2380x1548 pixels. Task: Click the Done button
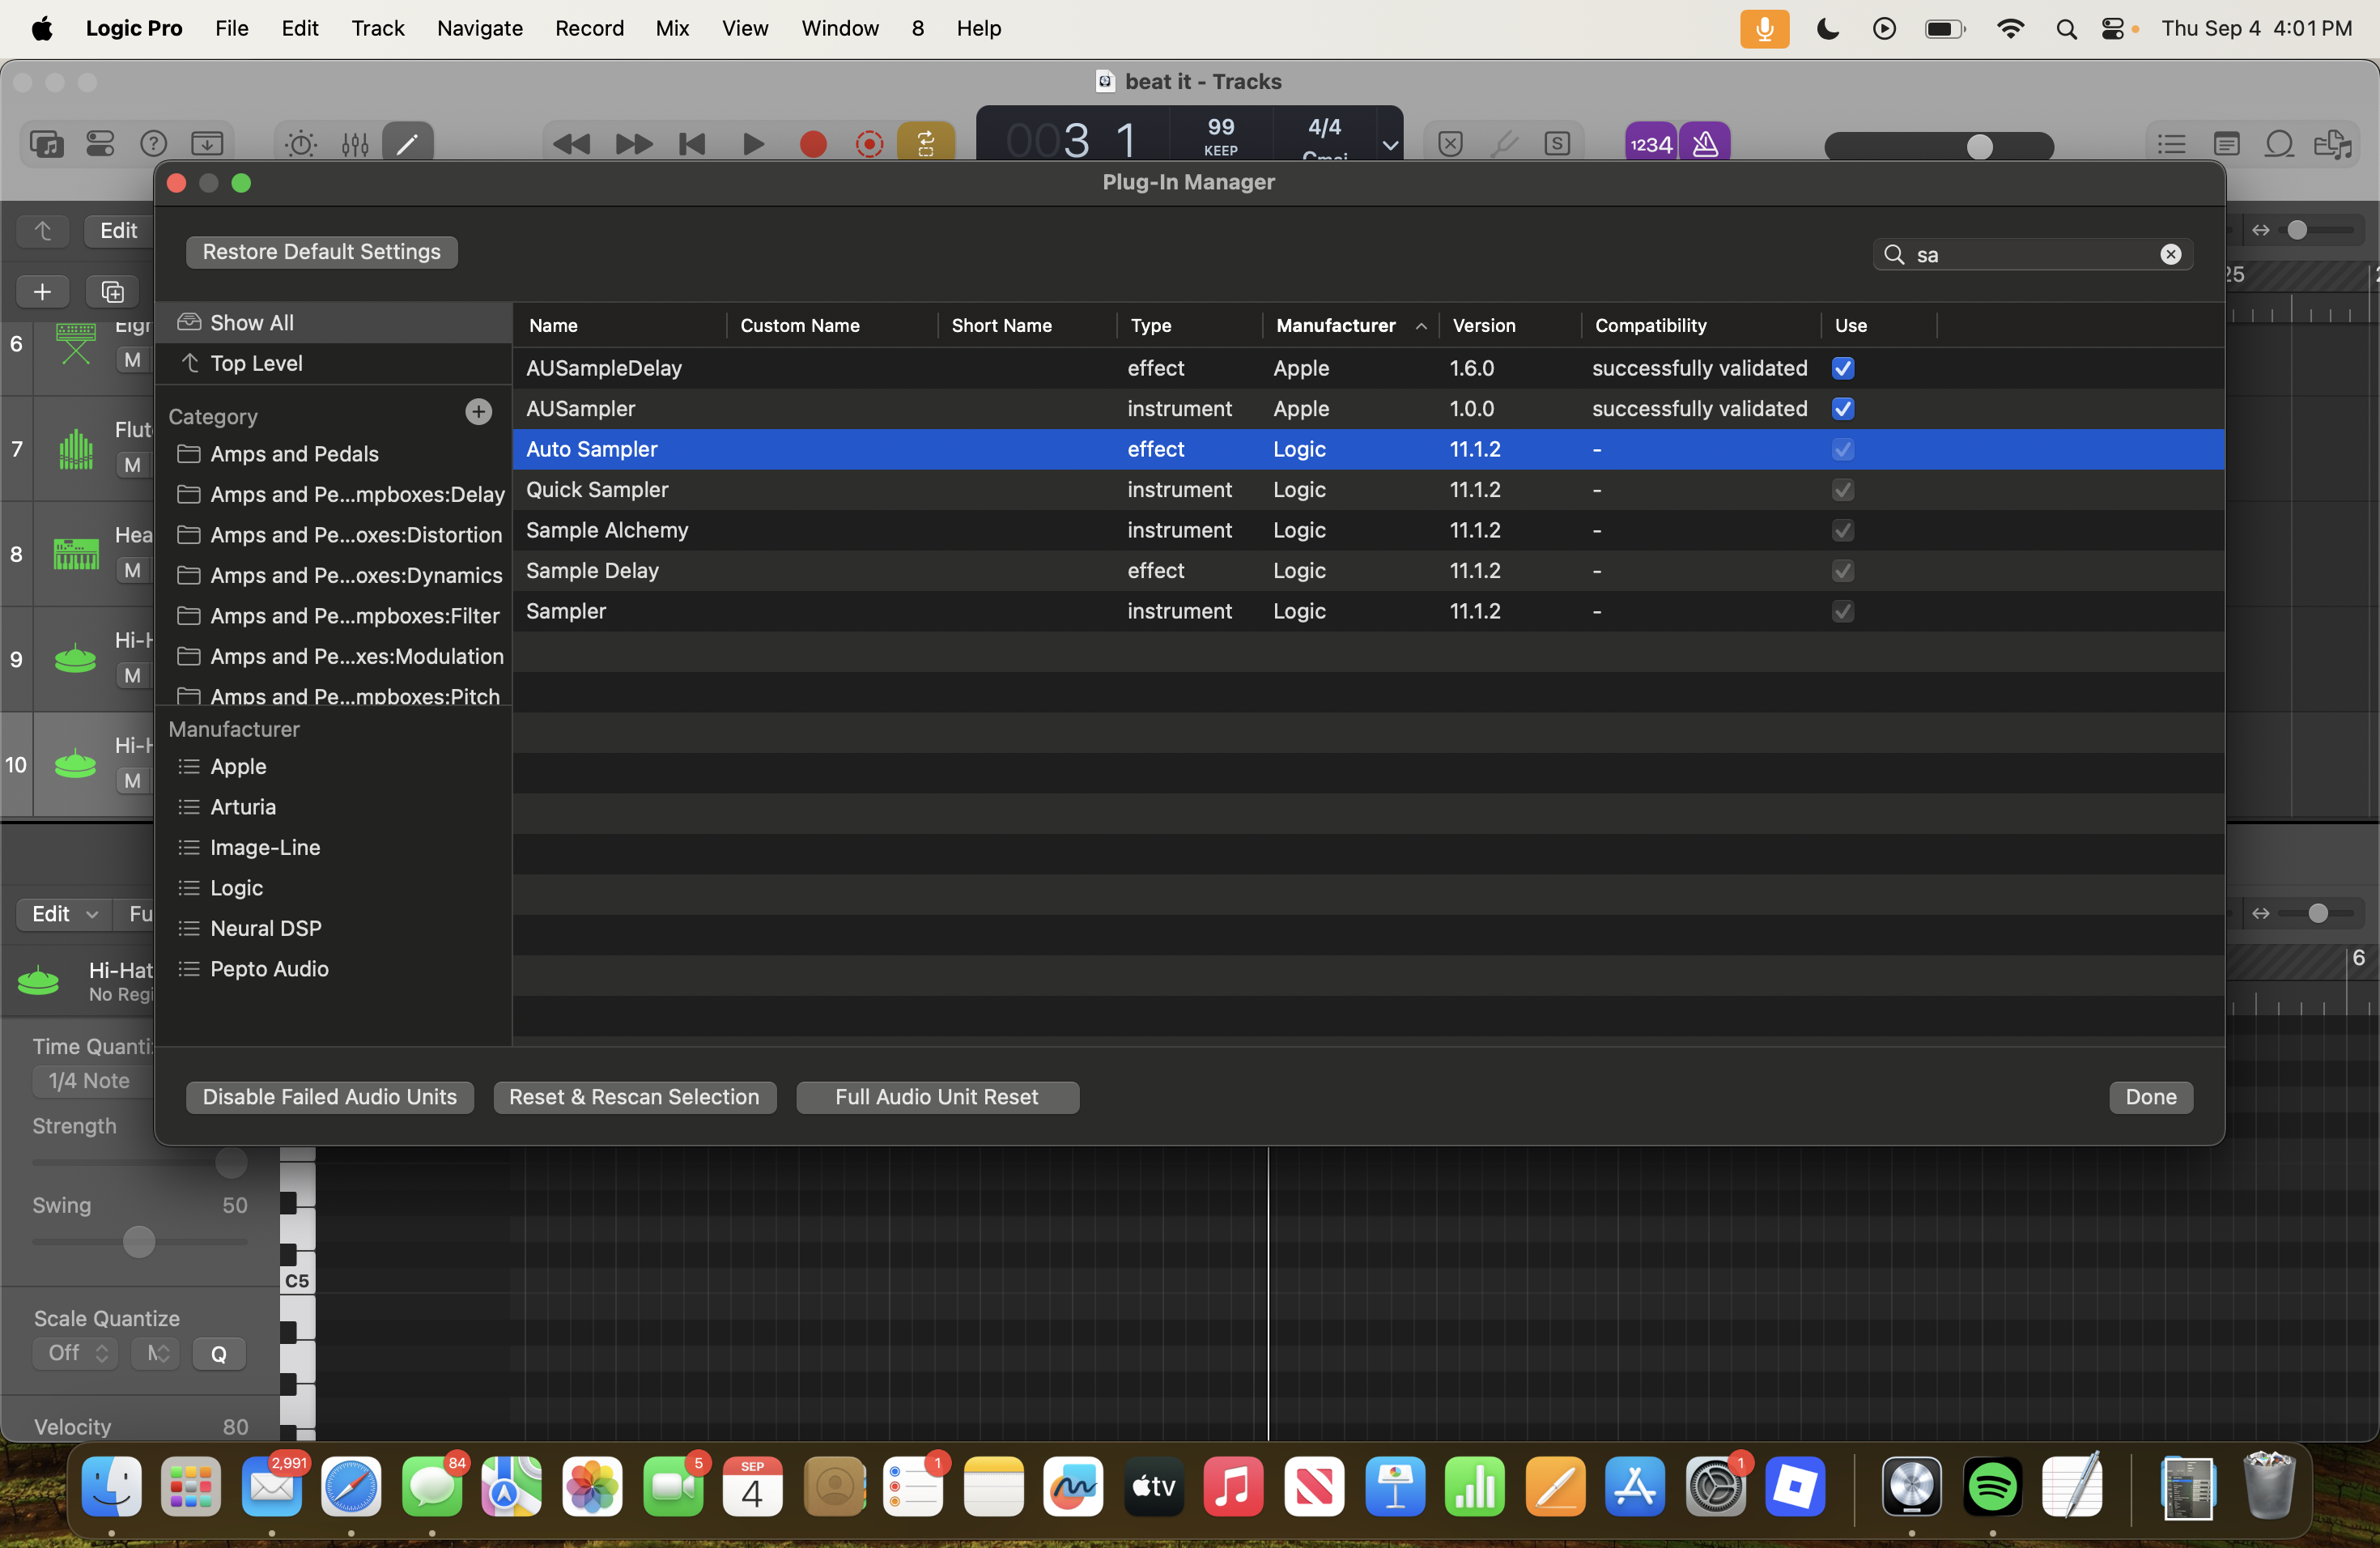pyautogui.click(x=2151, y=1097)
